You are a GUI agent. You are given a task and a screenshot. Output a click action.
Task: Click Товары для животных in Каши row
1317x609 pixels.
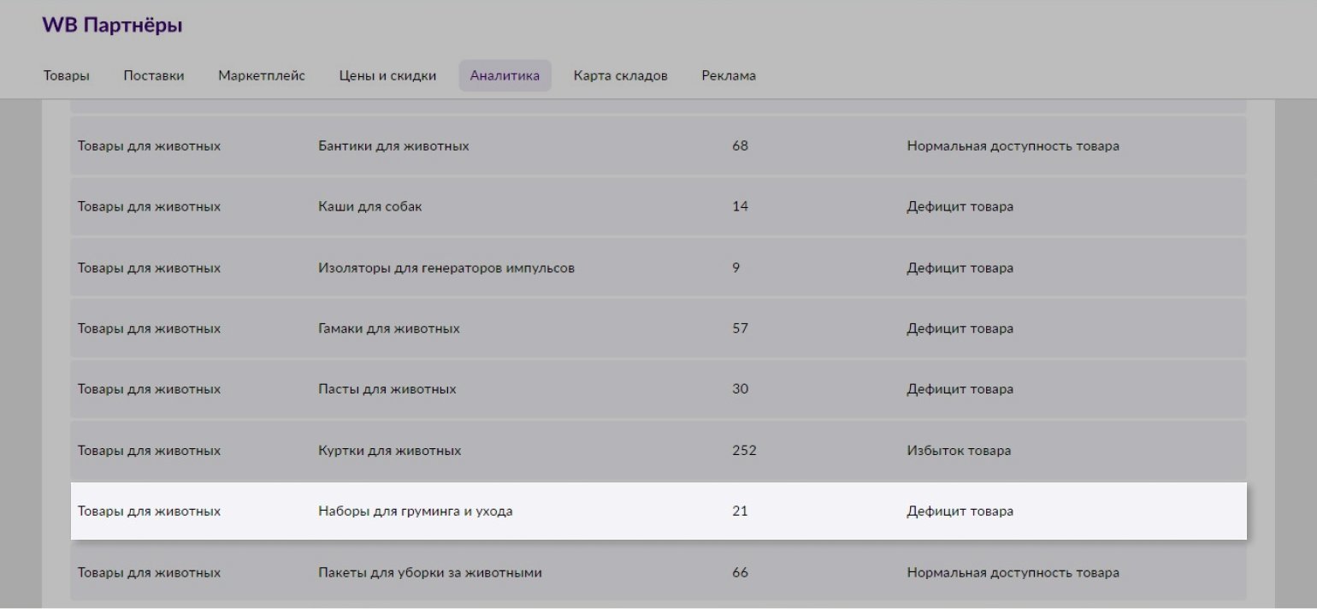[x=149, y=207]
